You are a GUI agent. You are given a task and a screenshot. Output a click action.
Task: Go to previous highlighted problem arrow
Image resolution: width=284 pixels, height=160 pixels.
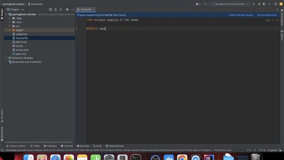273,20
